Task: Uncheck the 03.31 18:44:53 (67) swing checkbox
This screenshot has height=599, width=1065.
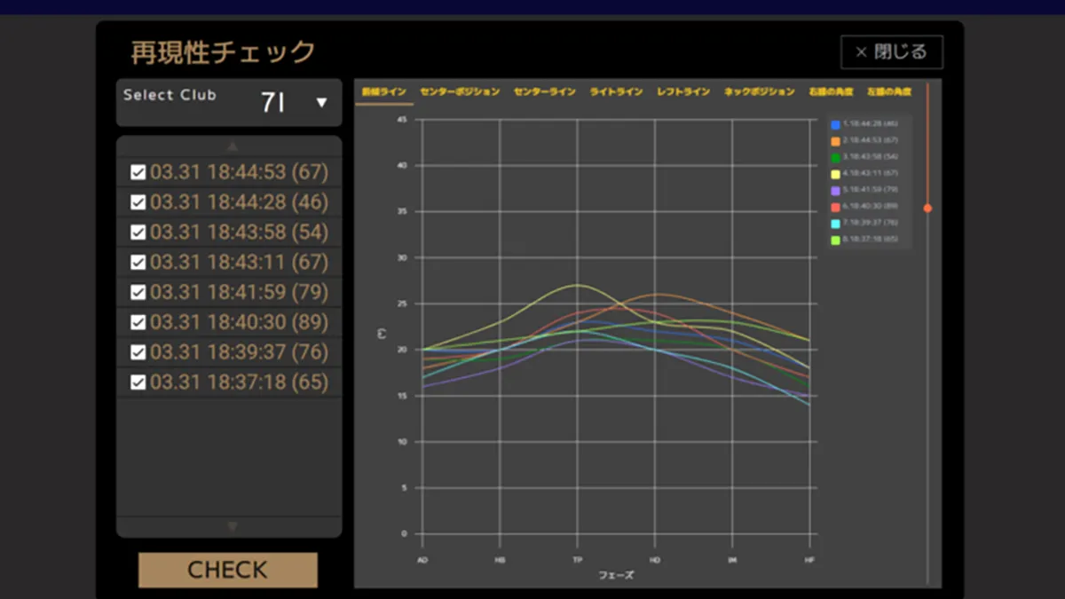Action: pyautogui.click(x=138, y=172)
